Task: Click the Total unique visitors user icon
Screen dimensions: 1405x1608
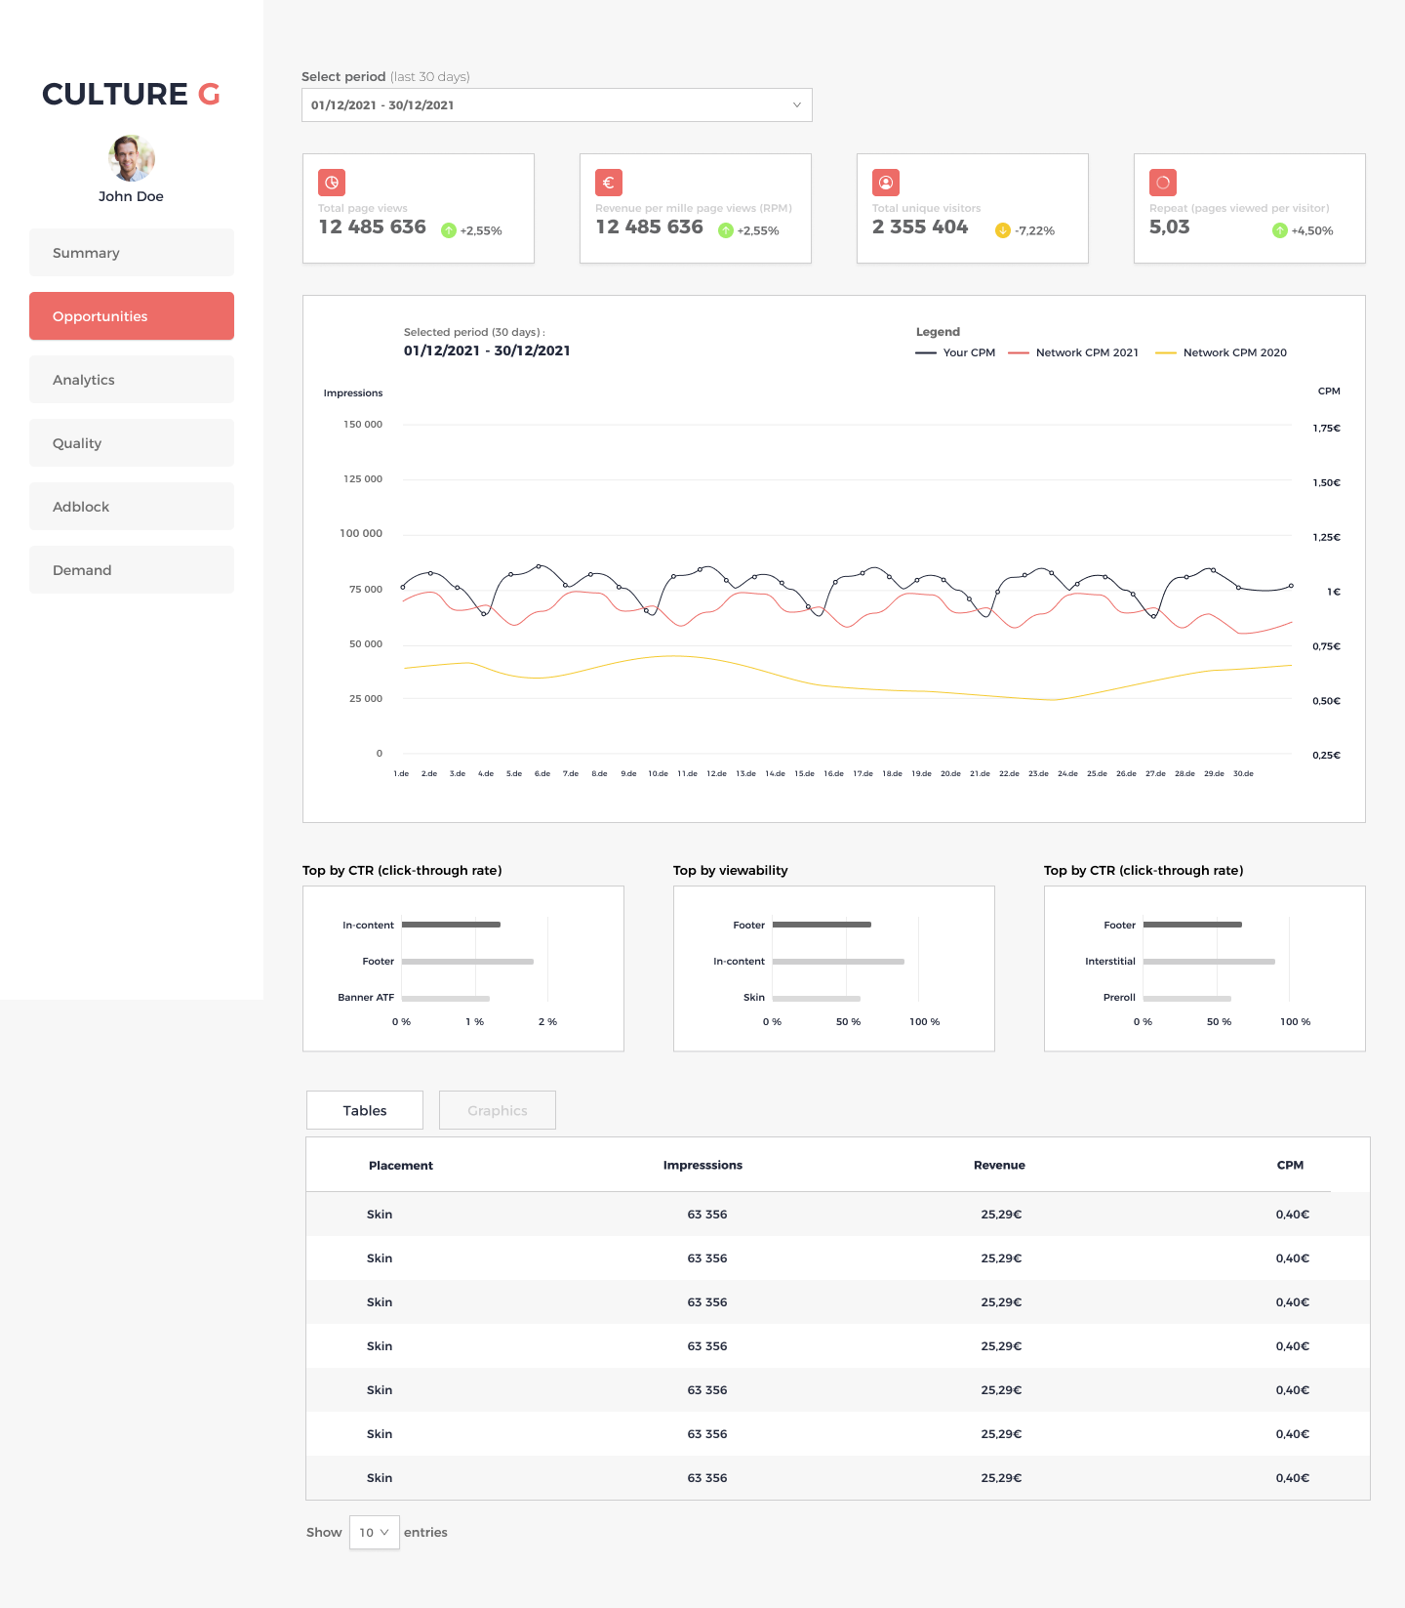Action: tap(886, 183)
